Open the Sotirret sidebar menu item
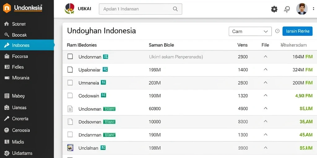Viewport: 317px width, 158px height. 27,24
